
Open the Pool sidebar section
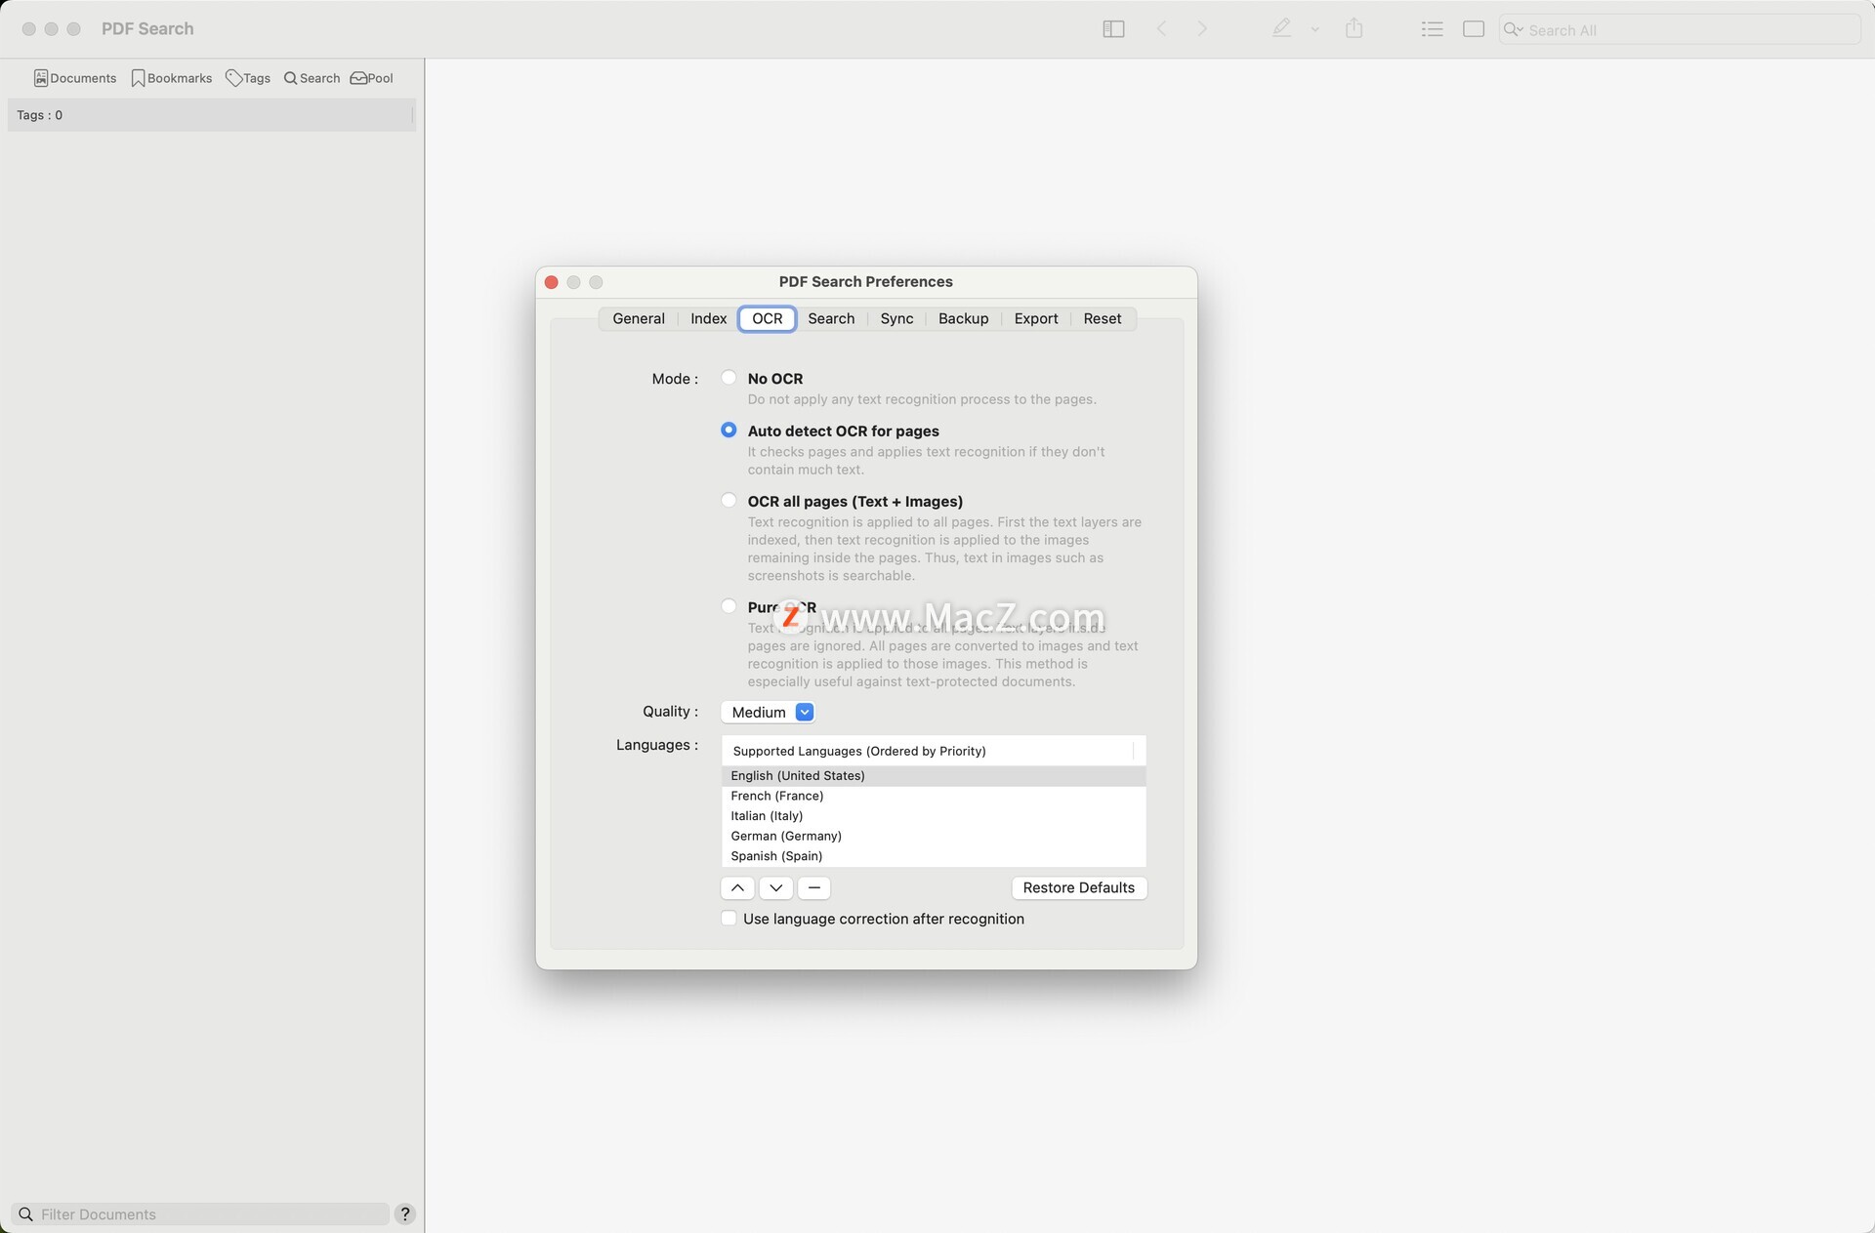click(372, 78)
